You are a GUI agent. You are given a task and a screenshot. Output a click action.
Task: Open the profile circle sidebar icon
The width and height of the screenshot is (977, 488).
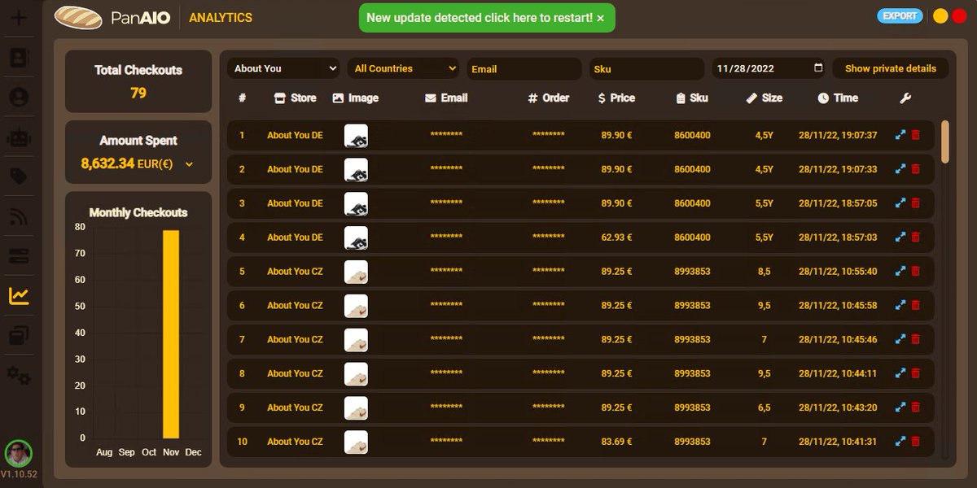(19, 98)
